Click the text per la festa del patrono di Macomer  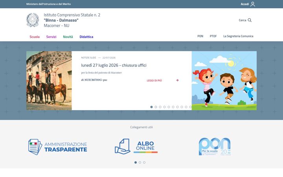(x=101, y=73)
